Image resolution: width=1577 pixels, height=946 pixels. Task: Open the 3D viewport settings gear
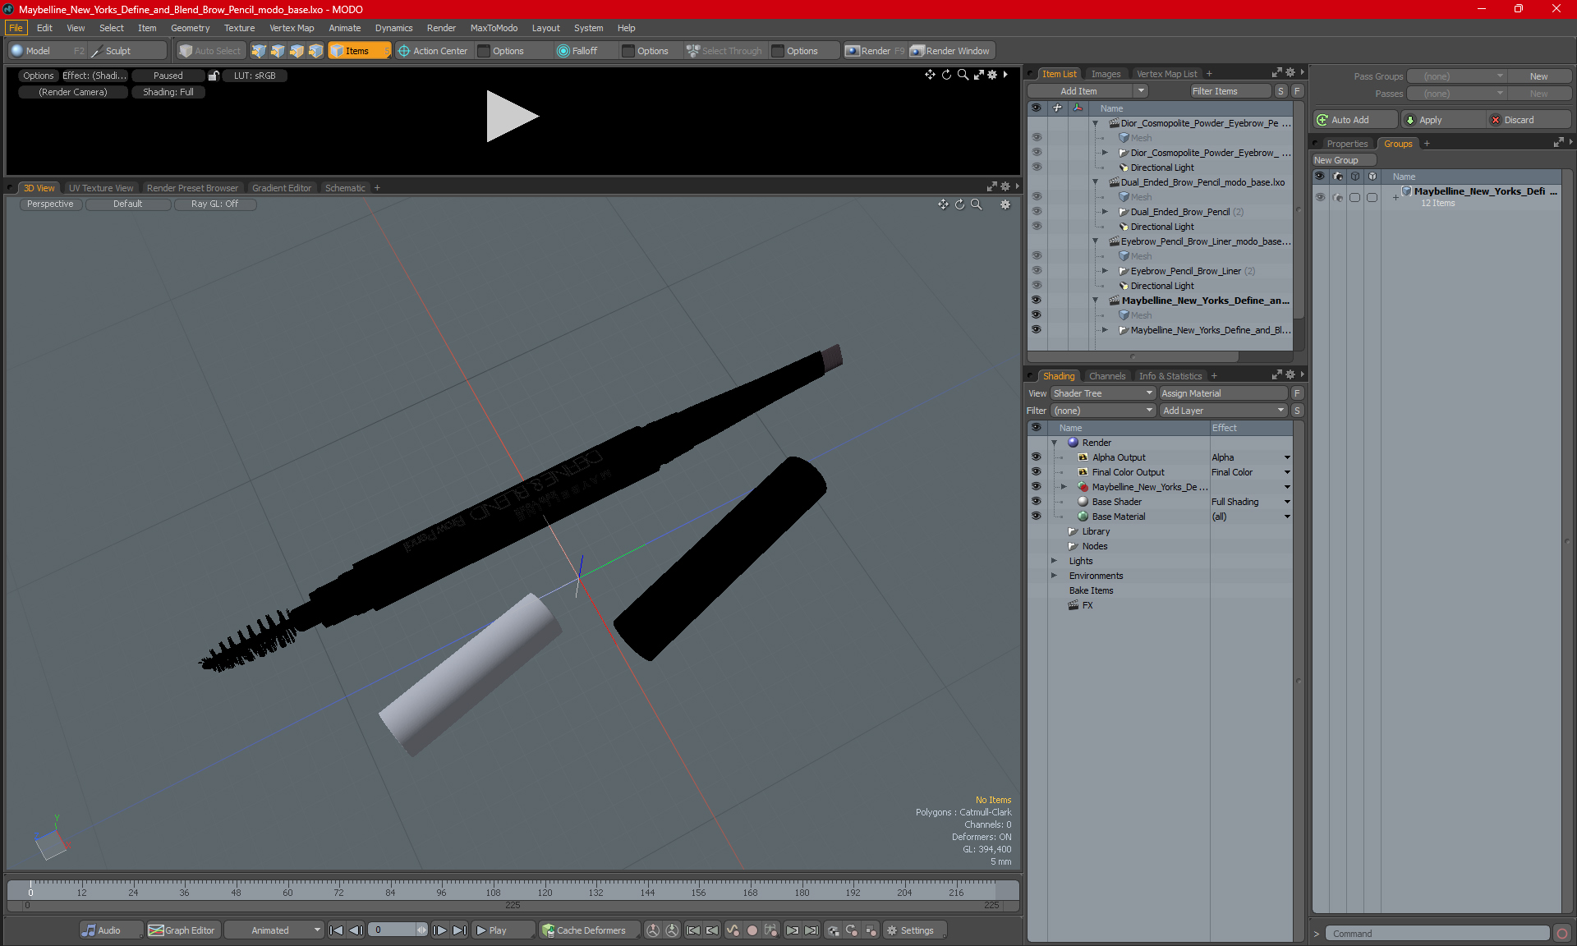tap(1005, 204)
